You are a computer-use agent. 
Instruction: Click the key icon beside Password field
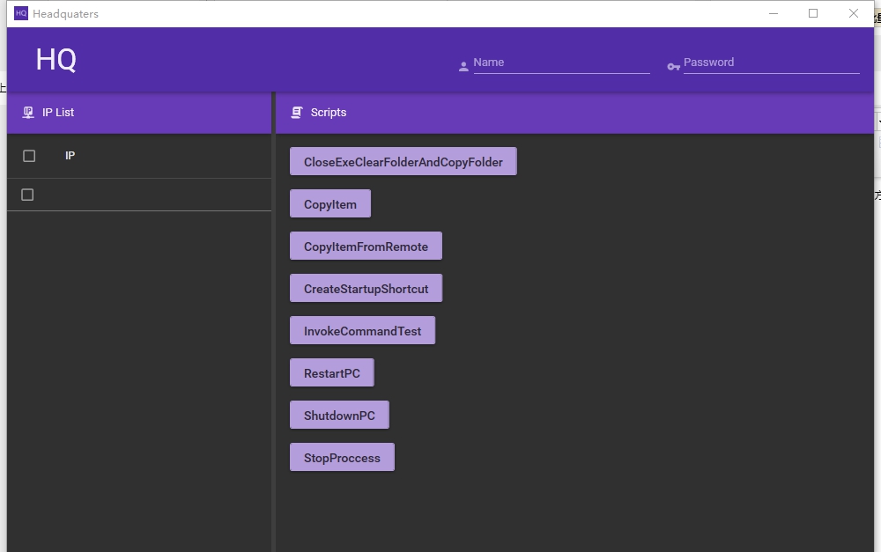pos(673,66)
